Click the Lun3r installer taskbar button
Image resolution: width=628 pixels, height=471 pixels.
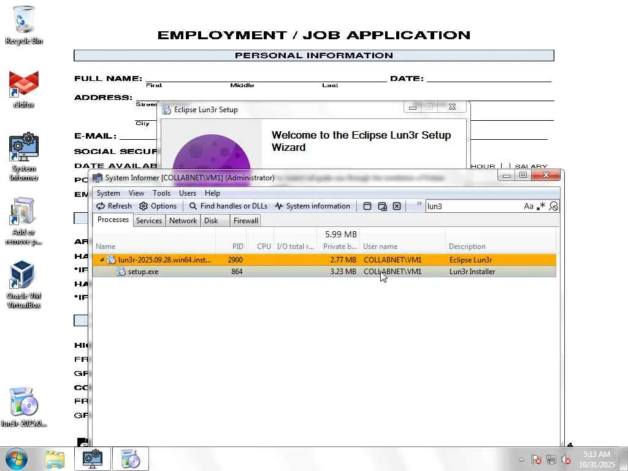(x=131, y=459)
